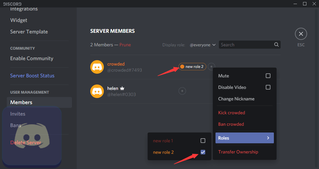
Task: Expand the Roles submenu arrow
Action: coord(268,138)
